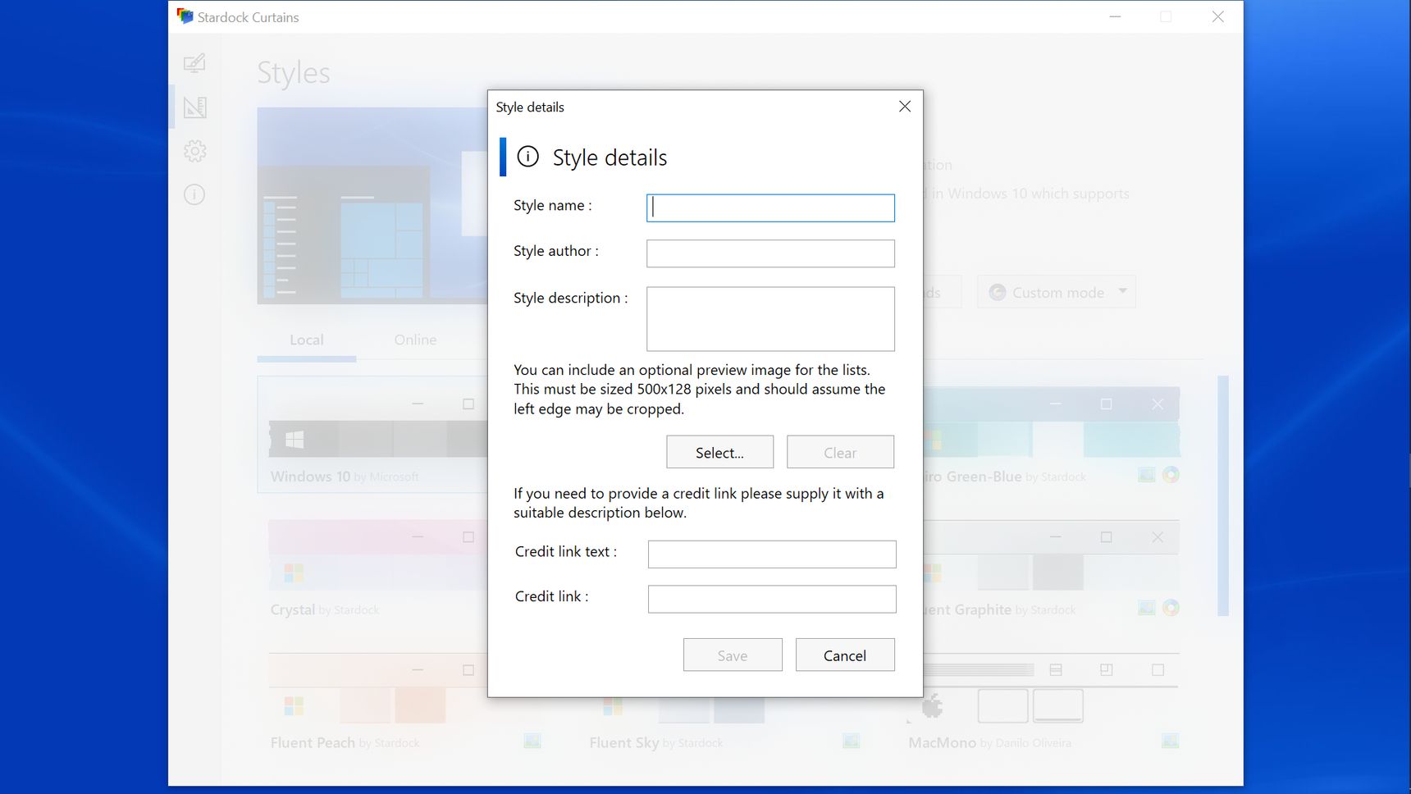Click the color wheel icon beside Green-Blue

click(x=1171, y=475)
